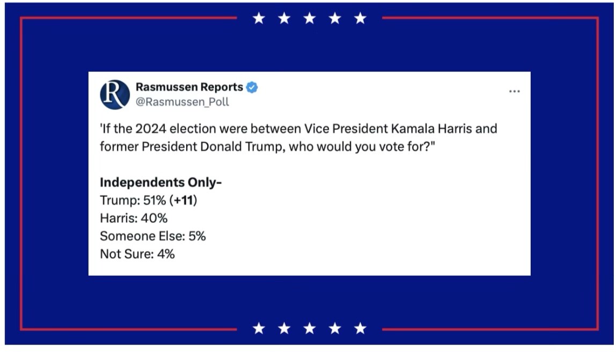
Task: Click the Harris: 40% result line
Action: coord(134,218)
